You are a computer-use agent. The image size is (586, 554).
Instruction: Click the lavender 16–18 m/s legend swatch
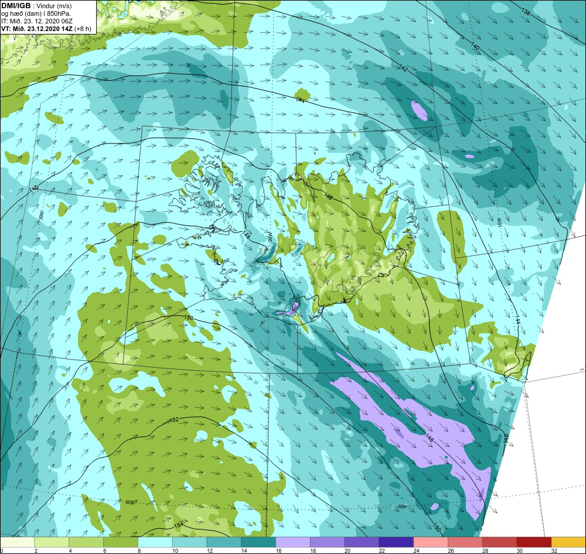[293, 542]
